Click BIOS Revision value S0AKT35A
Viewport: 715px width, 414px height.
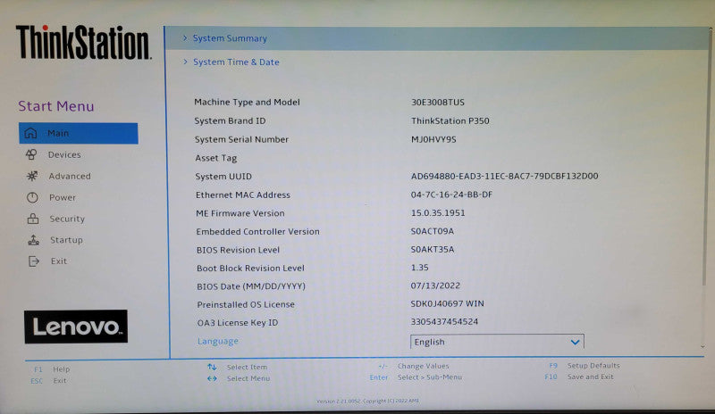pyautogui.click(x=433, y=249)
